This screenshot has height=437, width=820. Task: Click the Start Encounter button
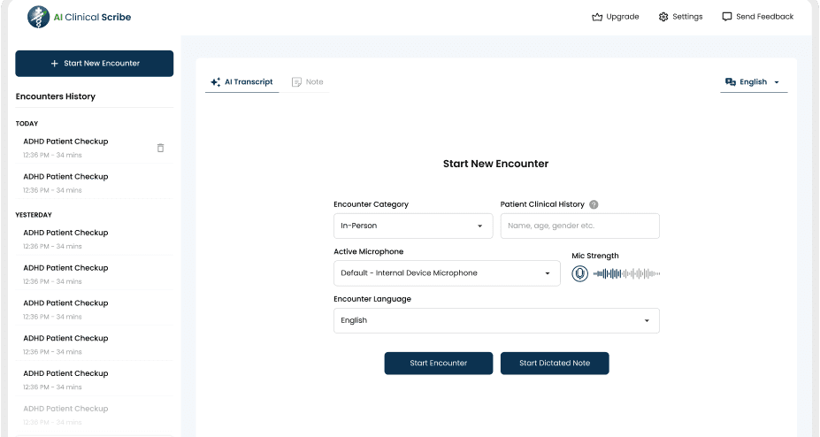point(438,363)
